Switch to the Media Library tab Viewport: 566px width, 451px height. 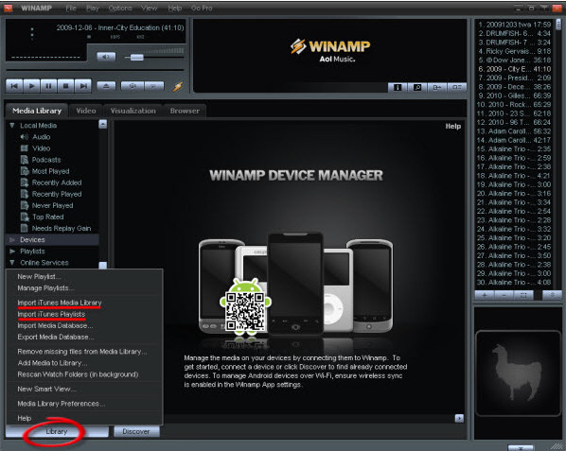click(37, 111)
